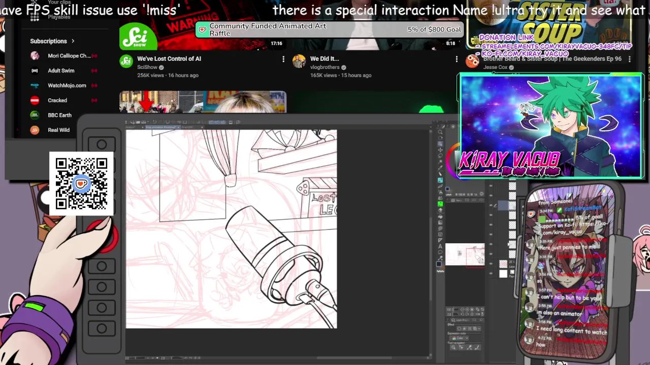The width and height of the screenshot is (650, 365).
Task: Expand the Subscriptions section chevron
Action: tap(73, 41)
